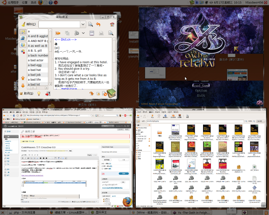
Task: Select Option in the Ys game menu
Action: pos(201,91)
